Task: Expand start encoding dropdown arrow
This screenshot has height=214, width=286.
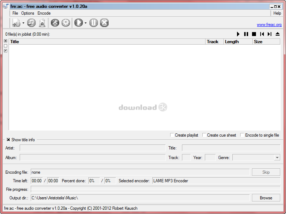Action: (85, 23)
